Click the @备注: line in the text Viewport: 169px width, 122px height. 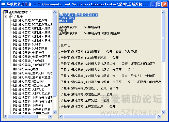tap(64, 30)
